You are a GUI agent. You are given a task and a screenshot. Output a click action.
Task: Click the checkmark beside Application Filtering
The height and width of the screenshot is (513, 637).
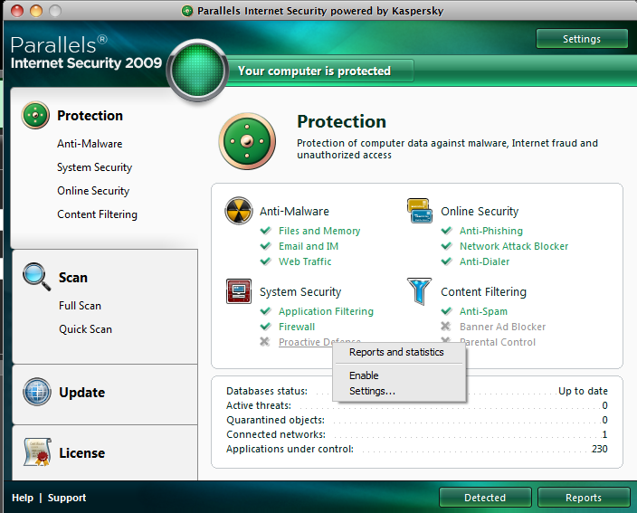coord(266,310)
